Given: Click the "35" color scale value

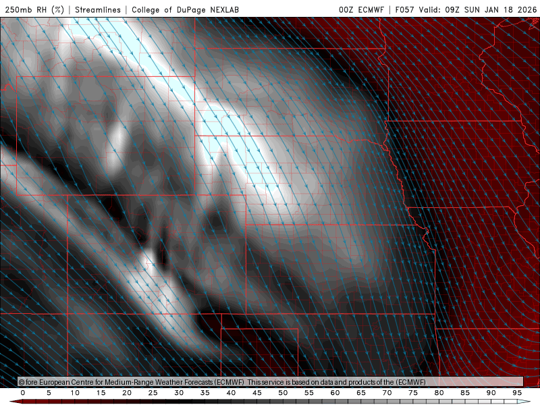Looking at the screenshot, I should 205,393.
